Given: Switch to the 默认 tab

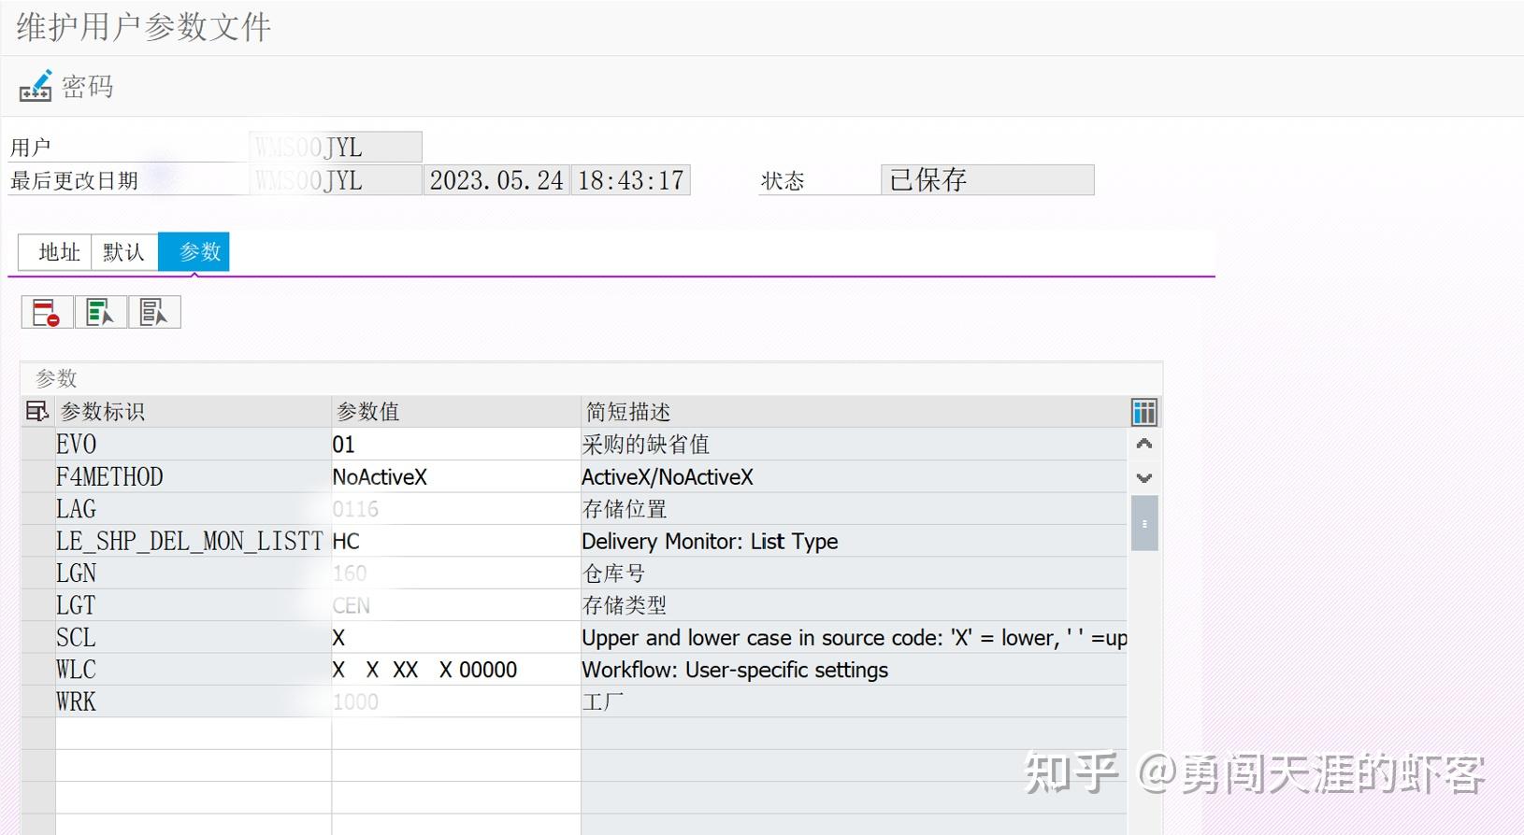Looking at the screenshot, I should coord(124,252).
